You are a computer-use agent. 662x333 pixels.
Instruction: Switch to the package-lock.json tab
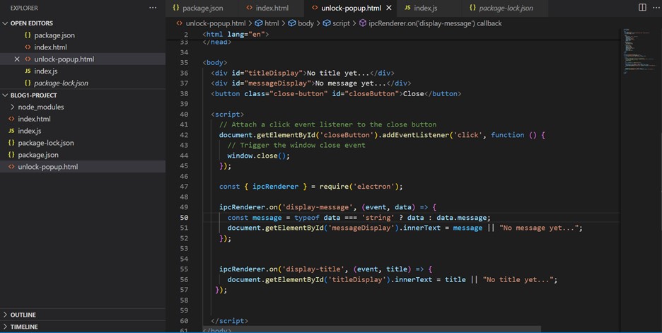[x=505, y=8]
